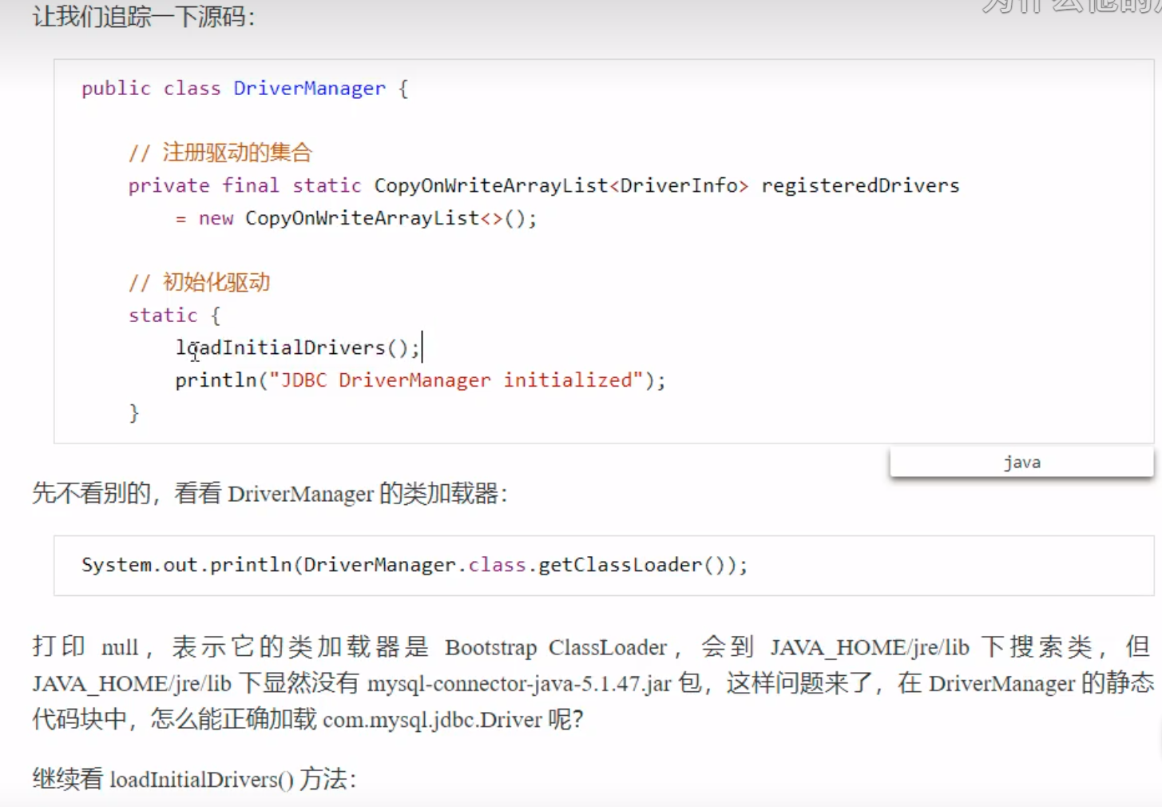Click the "static {" line
This screenshot has height=807, width=1162.
(x=174, y=315)
